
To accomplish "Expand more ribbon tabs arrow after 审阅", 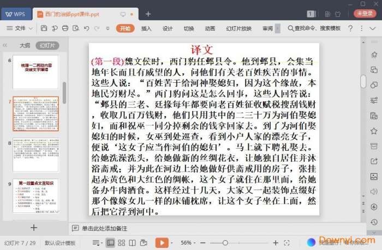I will 277,28.
